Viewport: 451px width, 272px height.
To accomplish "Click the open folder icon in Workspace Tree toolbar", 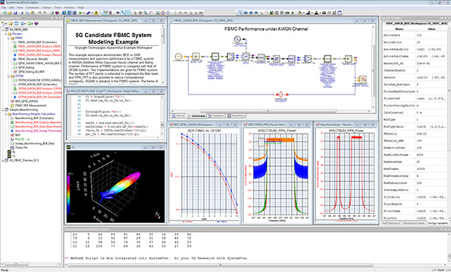I will pyautogui.click(x=11, y=23).
